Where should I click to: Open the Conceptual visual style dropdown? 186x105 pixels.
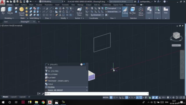pos(113,8)
